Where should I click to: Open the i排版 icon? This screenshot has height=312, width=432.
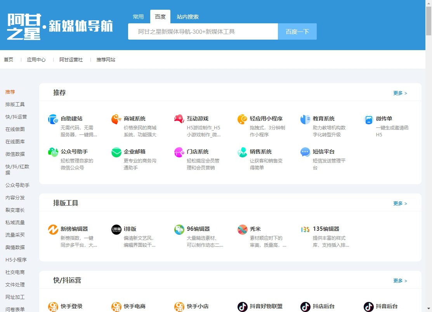(116, 230)
